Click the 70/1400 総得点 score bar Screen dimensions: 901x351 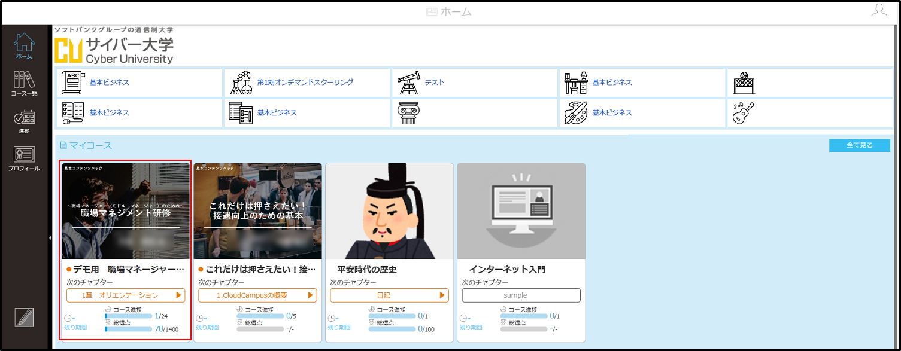[x=129, y=329]
